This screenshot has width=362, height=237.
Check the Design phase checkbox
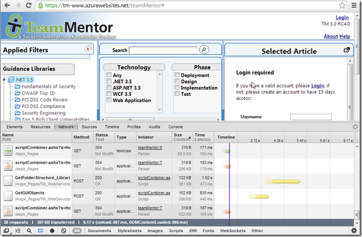point(177,81)
